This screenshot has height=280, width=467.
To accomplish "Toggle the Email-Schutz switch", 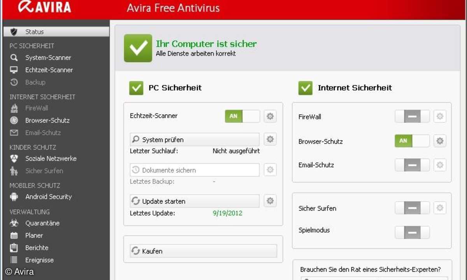I will click(x=412, y=165).
